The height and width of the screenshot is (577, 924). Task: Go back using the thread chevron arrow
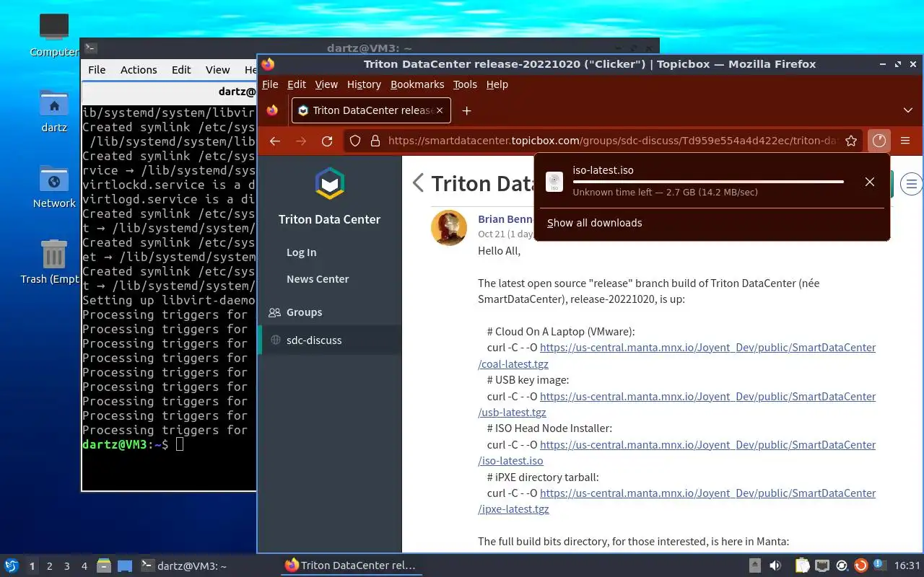tap(418, 183)
